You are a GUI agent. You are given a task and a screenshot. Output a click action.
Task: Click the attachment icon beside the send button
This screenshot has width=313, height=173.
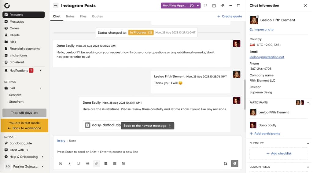pos(226,164)
